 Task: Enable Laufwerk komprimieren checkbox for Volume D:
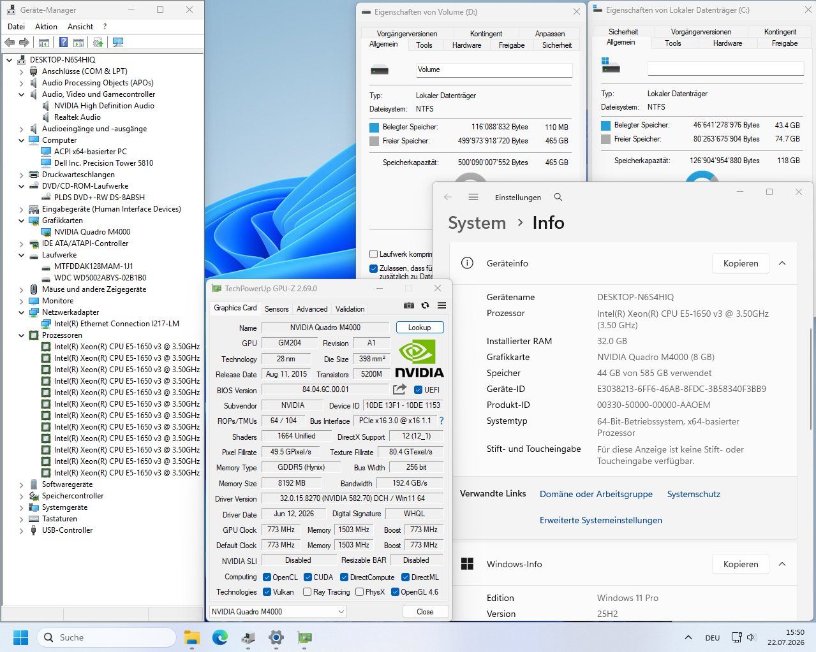coord(374,254)
